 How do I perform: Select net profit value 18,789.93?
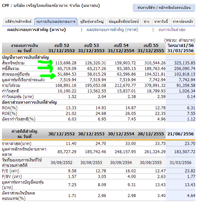point(156,91)
